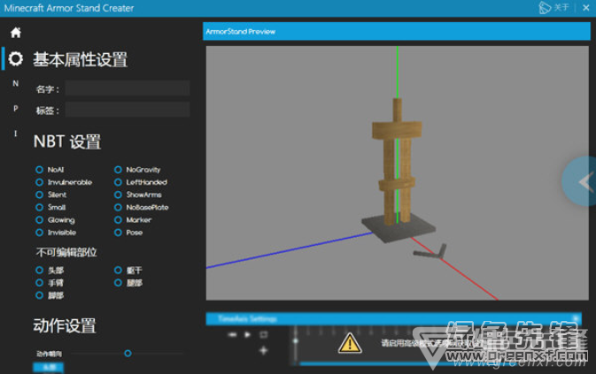This screenshot has height=374, width=596.
Task: Click the armor stand model in preview
Action: pos(398,171)
